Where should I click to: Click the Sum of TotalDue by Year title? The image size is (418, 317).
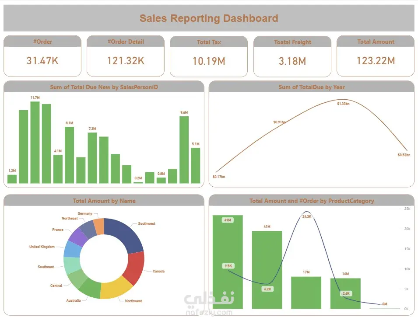click(311, 87)
